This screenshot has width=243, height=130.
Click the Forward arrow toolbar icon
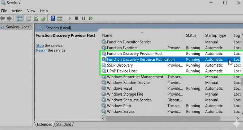click(x=9, y=18)
